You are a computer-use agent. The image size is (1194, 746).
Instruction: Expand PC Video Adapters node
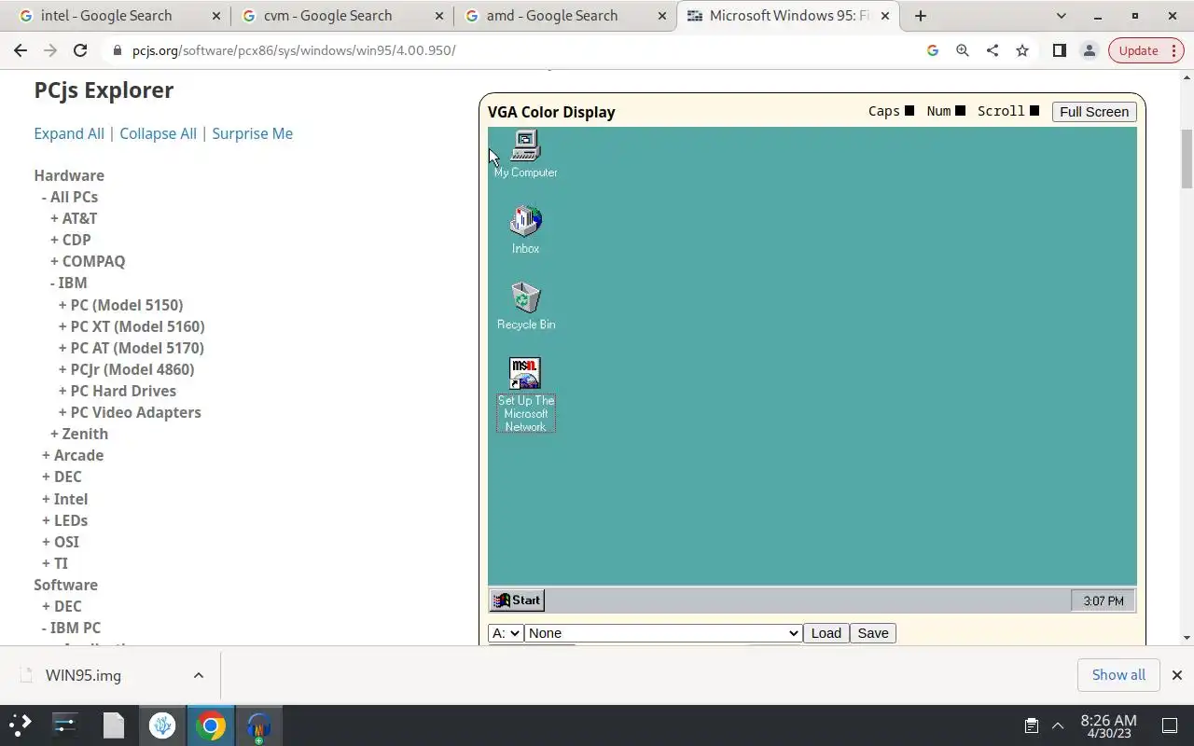click(x=130, y=412)
